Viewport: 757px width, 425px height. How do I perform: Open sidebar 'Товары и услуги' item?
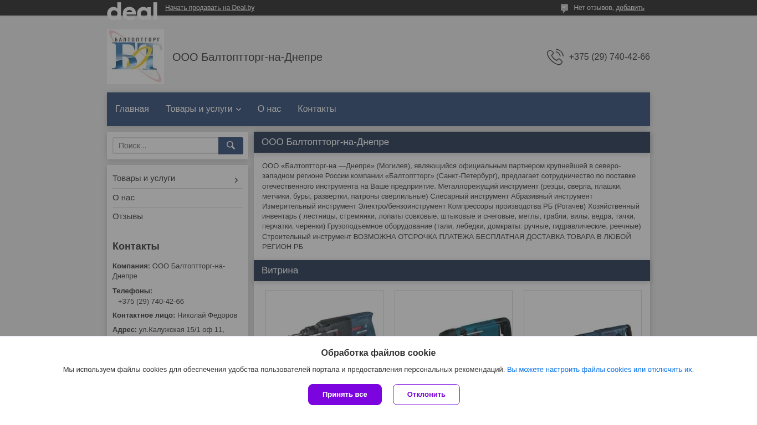coord(144,178)
